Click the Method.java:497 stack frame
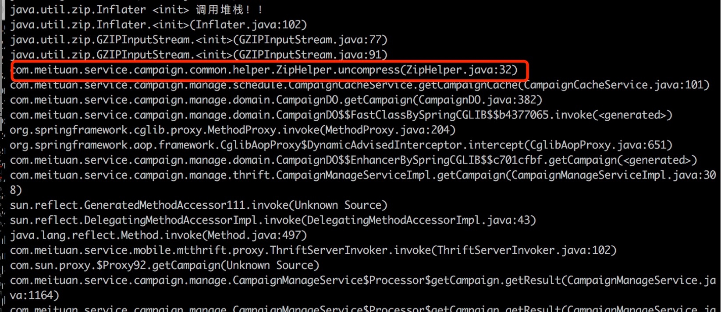 coord(158,235)
